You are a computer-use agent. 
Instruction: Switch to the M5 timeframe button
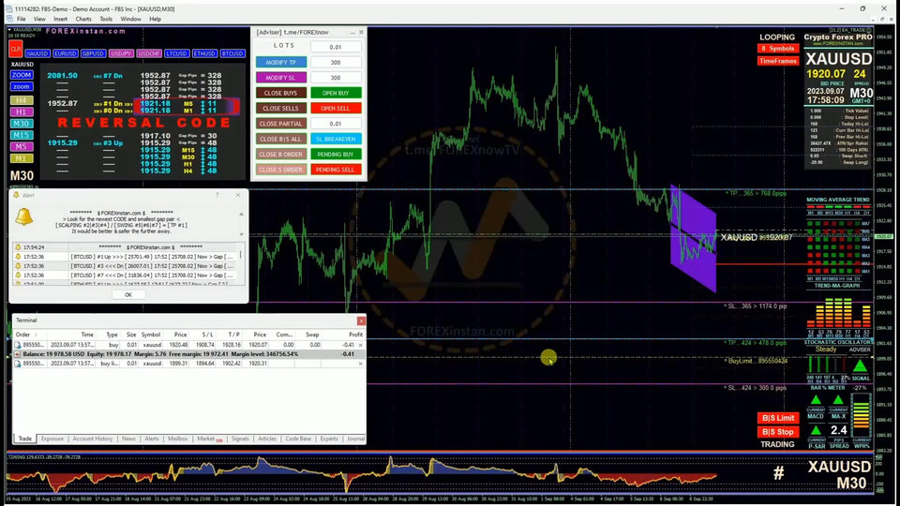click(22, 146)
